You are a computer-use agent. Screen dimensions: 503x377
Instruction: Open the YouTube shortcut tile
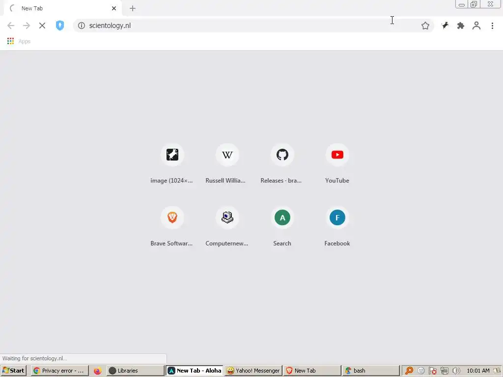[x=337, y=164]
